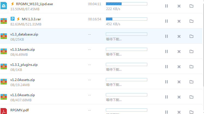The height and width of the screenshot is (114, 204).
Task: Open folder for v1.2.0Assets.zip
Action: click(191, 82)
